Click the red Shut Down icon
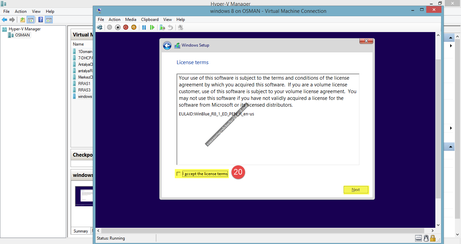Screen dimensions: 461x244 126,27
